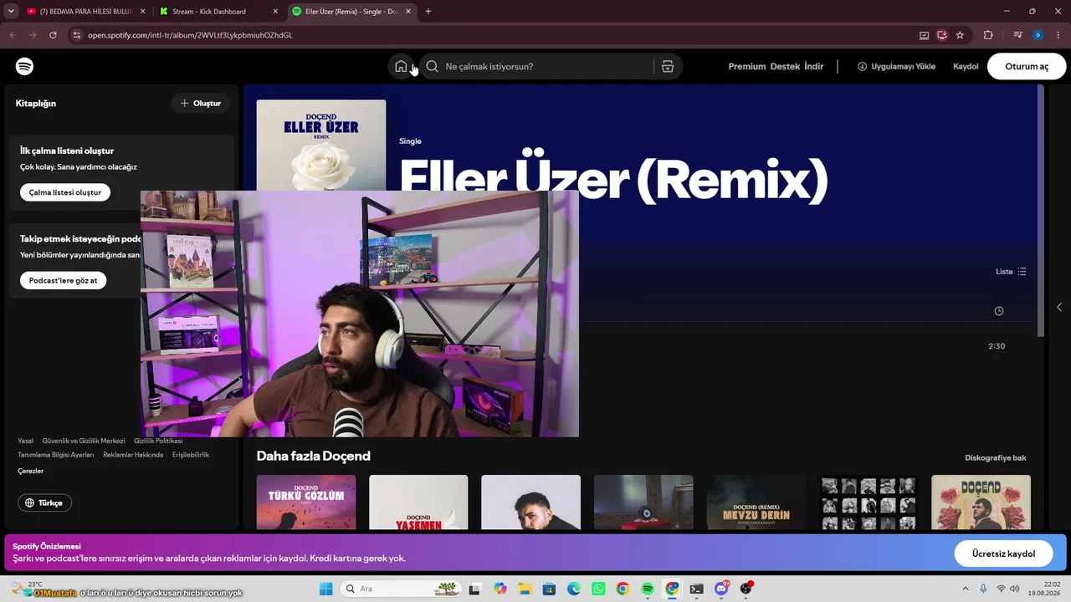The image size is (1071, 602).
Task: Expand the right side panel chevron
Action: 1059,307
